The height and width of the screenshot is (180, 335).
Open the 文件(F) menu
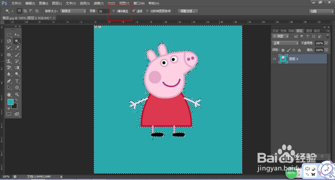click(16, 3)
